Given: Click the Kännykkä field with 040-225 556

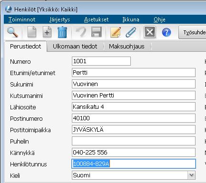Looking at the screenshot, I should point(134,153).
